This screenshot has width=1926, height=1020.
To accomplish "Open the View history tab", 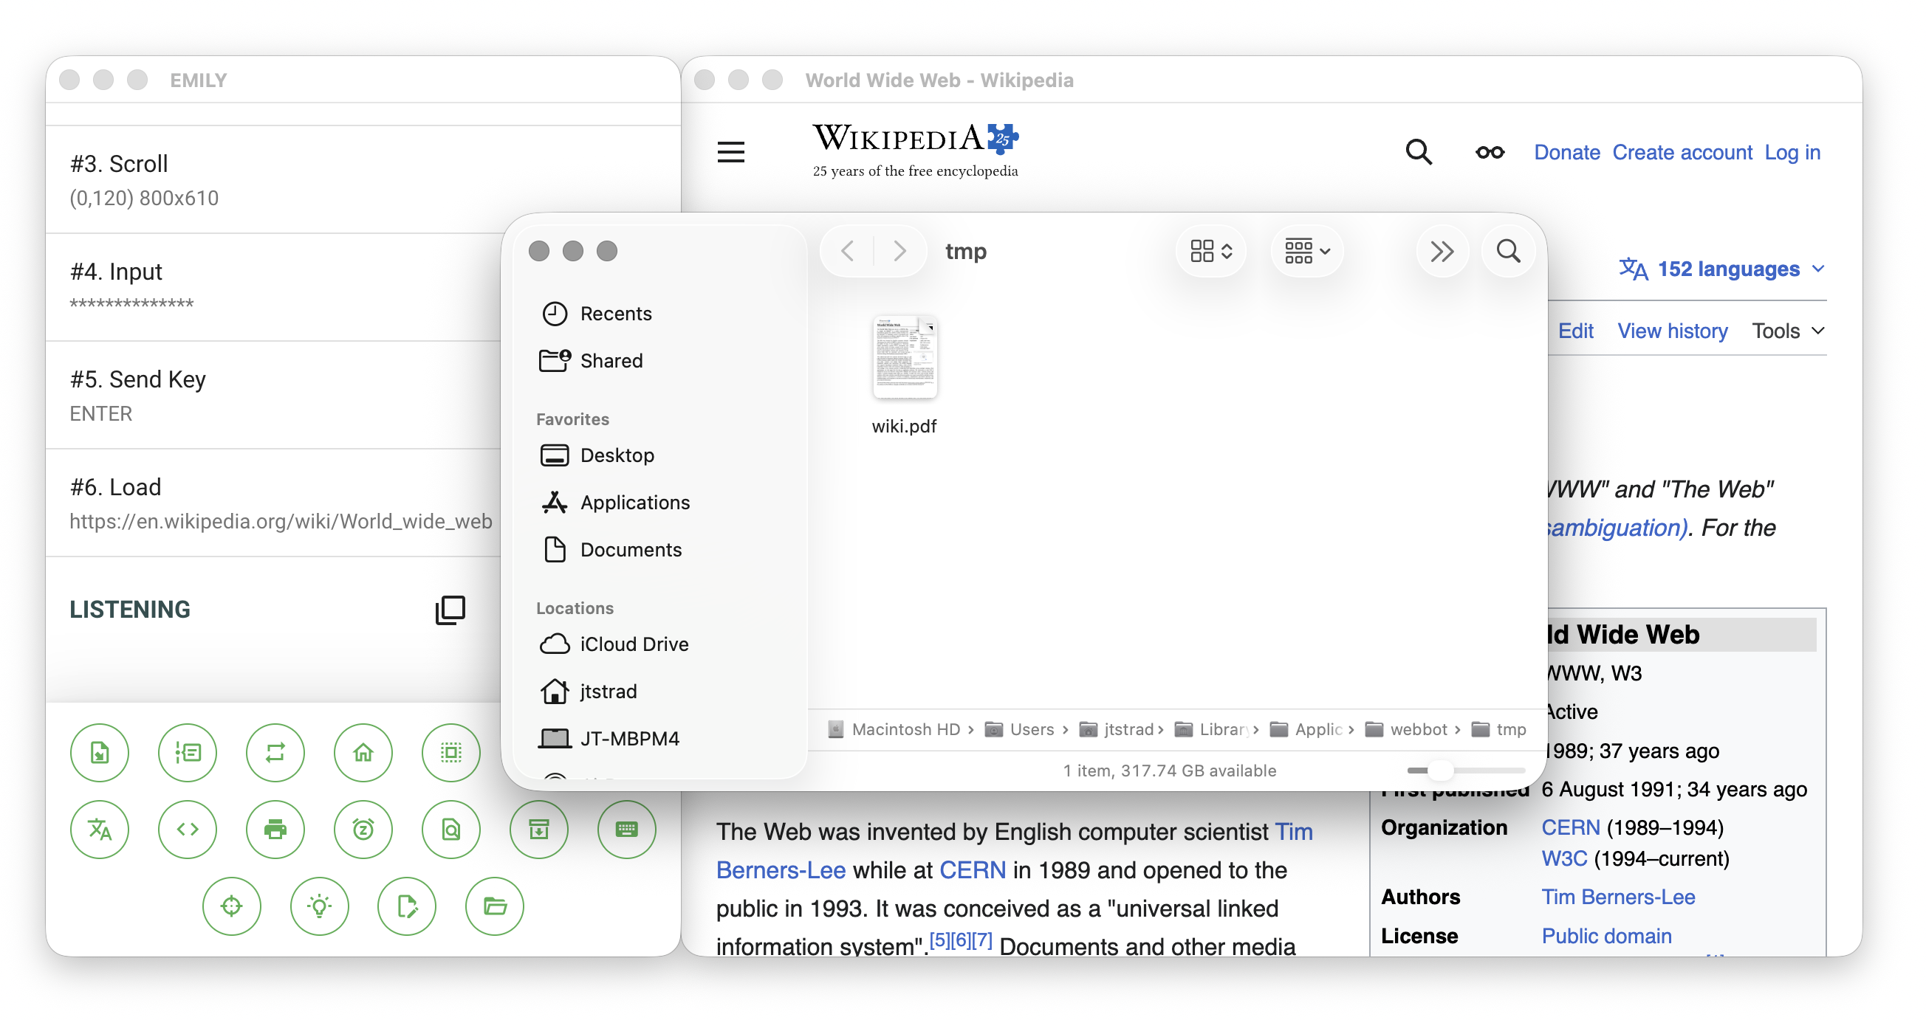I will coord(1672,331).
